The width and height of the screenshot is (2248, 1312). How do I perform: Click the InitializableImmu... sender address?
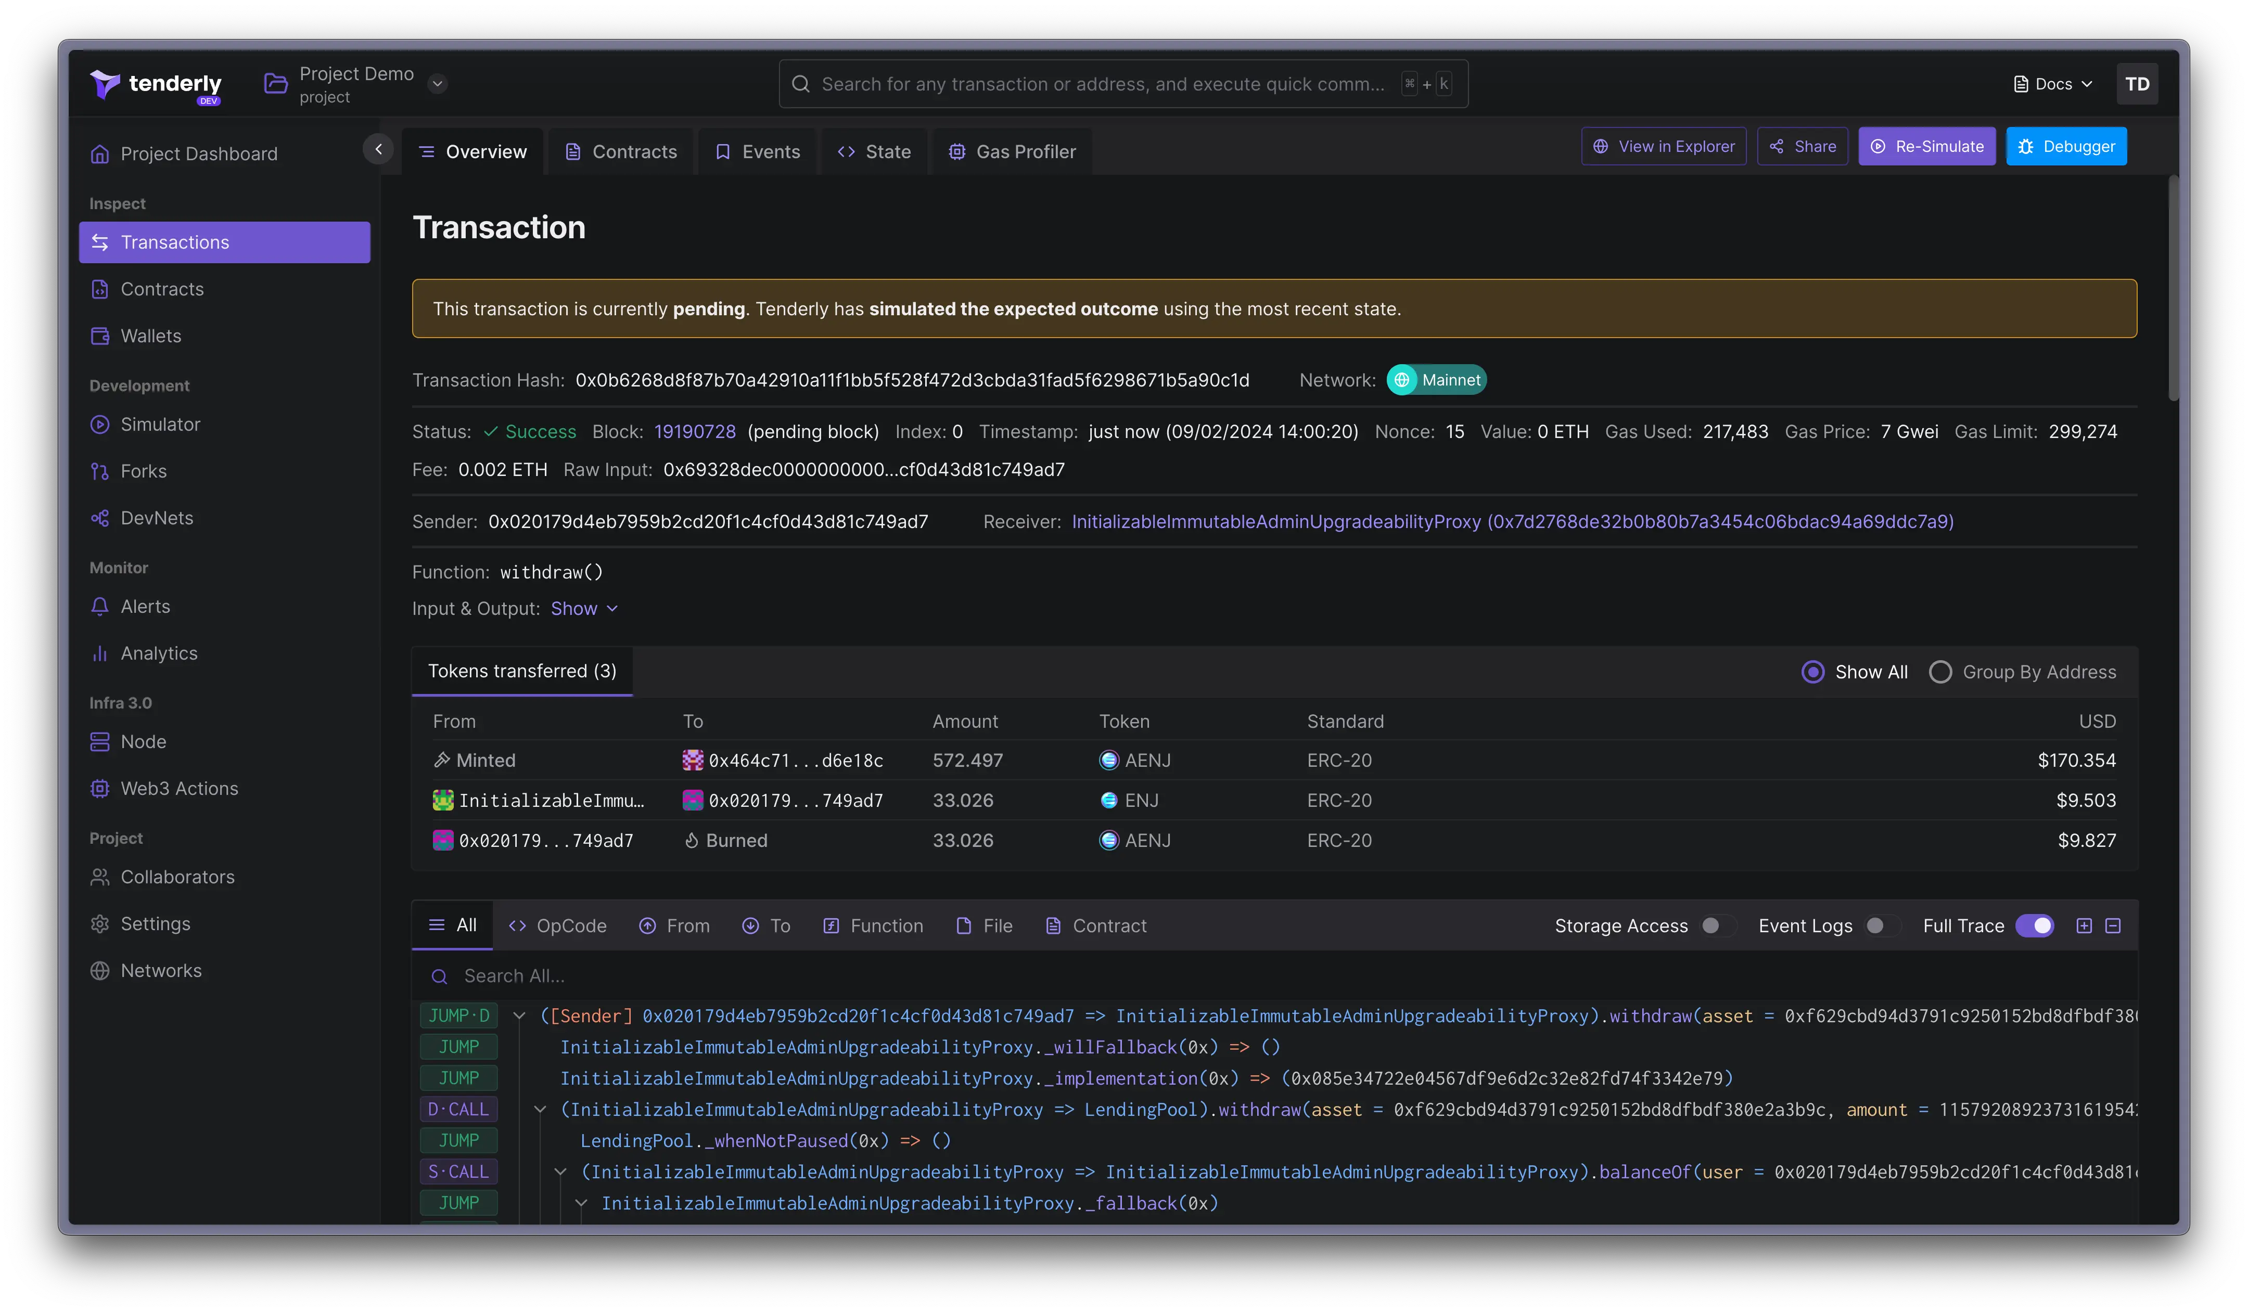click(x=551, y=801)
